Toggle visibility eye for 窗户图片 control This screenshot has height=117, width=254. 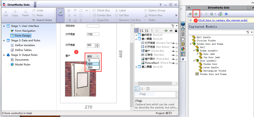[173, 59]
